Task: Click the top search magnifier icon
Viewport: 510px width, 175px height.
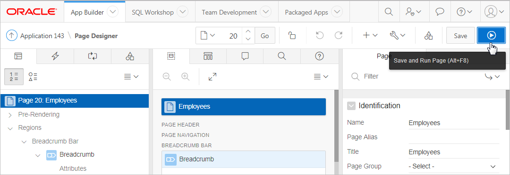Action: point(389,12)
